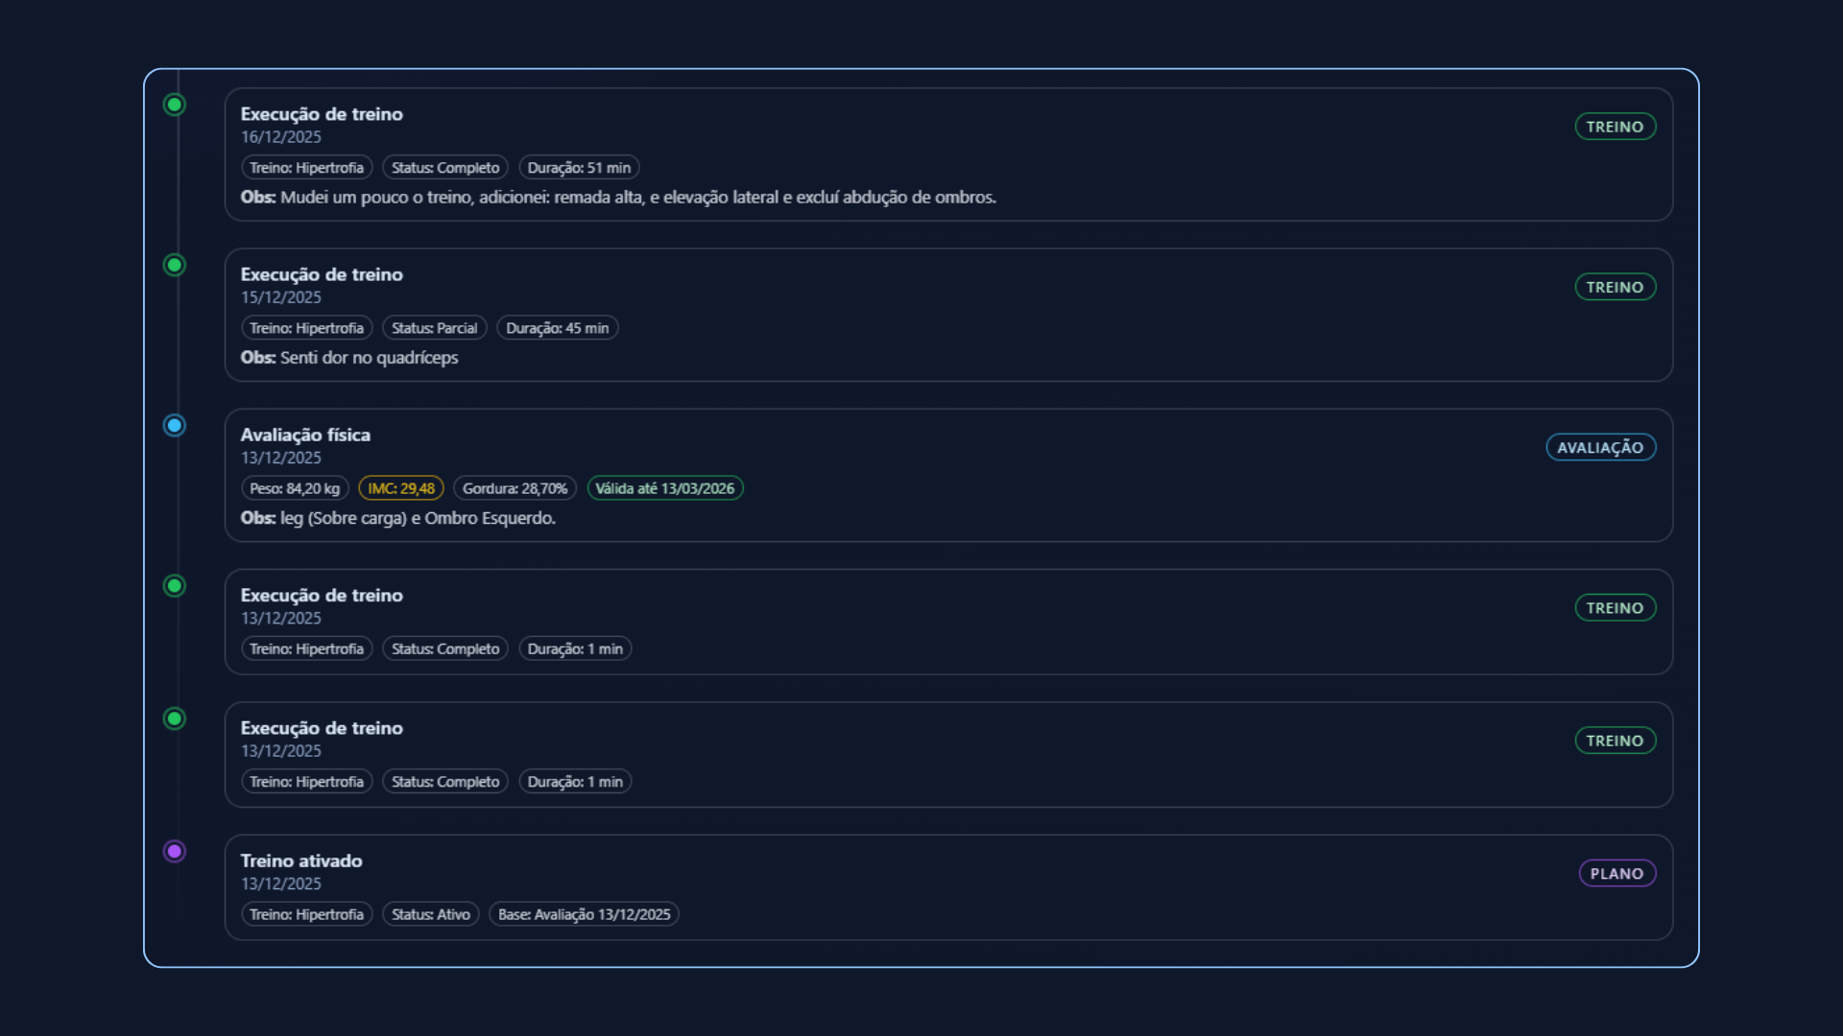Click Base: Avaliação 13/12/2025 chip
1843x1036 pixels.
tap(584, 914)
